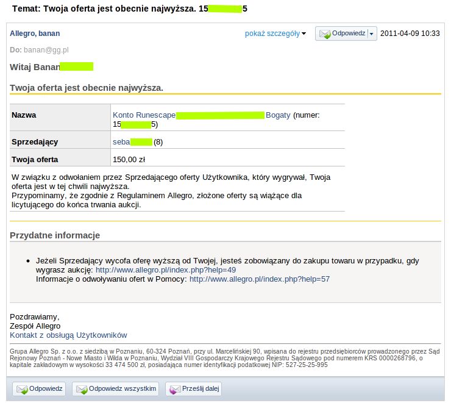451x403 pixels.
Task: Click the 'Temat: Twoja oferta jest obecnie najwyższa' subject line
Action: point(104,9)
